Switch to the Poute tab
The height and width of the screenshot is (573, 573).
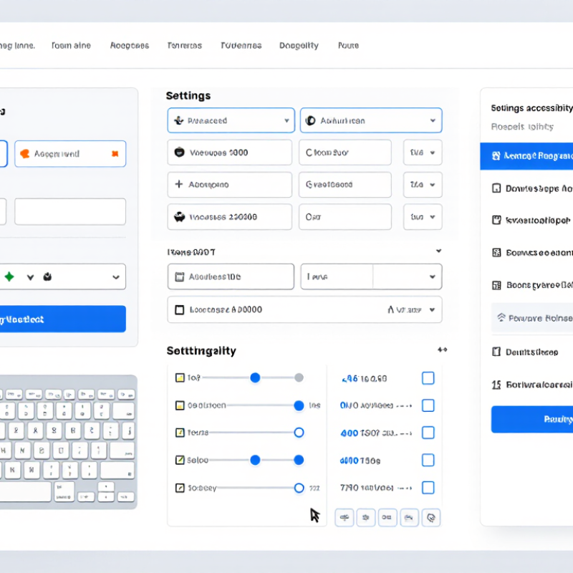[348, 45]
